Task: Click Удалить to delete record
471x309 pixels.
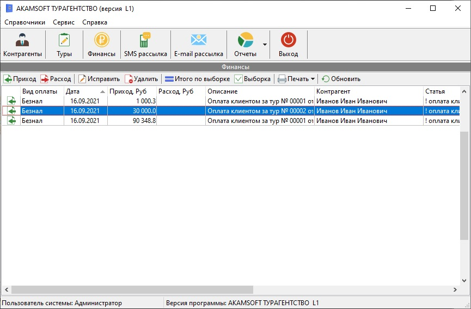Action: coord(141,79)
